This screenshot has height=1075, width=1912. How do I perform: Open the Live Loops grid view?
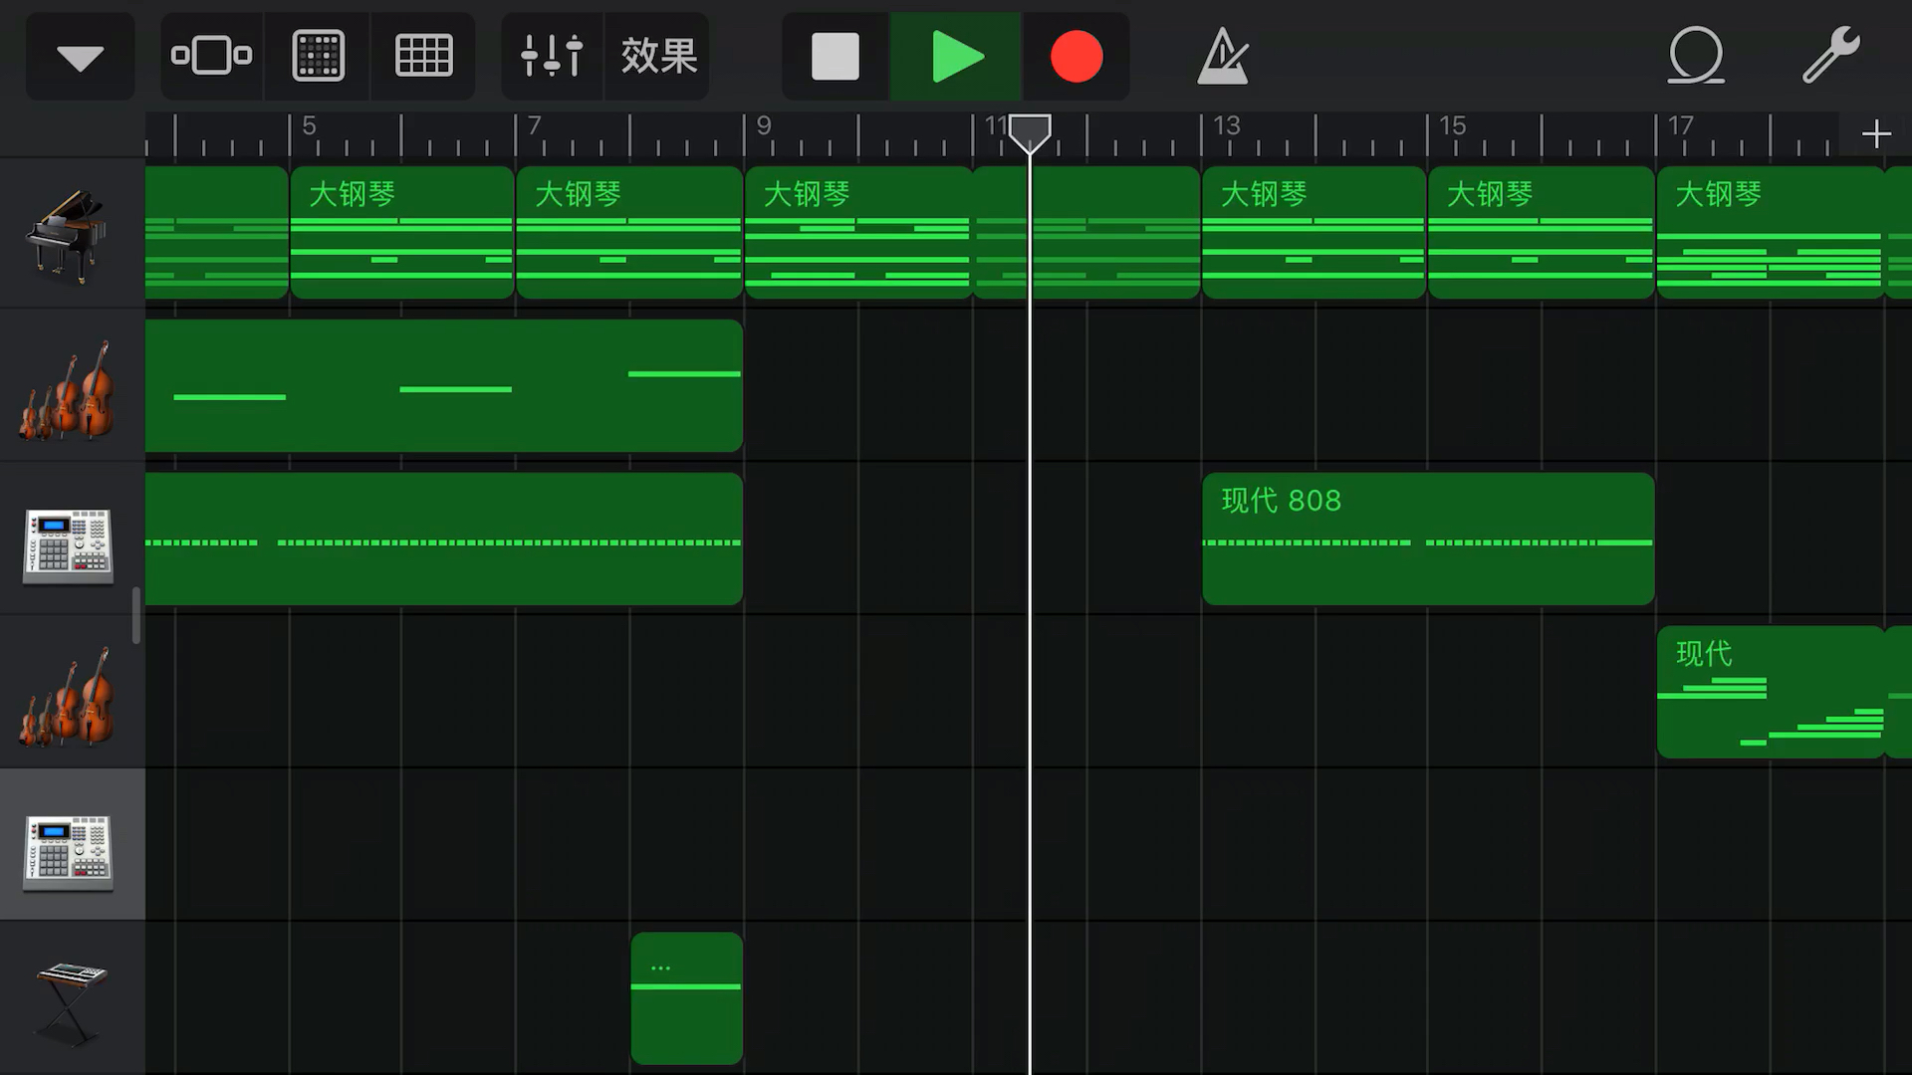(x=319, y=56)
